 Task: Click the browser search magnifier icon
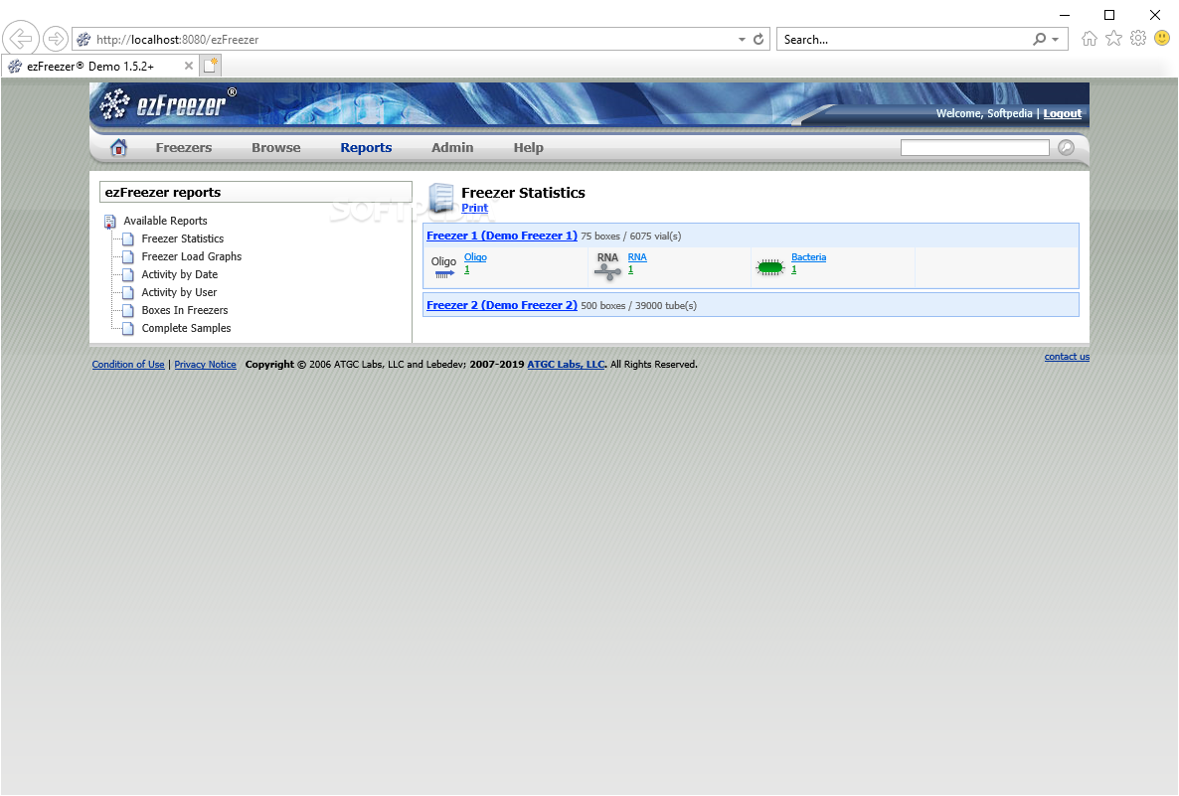(1039, 39)
